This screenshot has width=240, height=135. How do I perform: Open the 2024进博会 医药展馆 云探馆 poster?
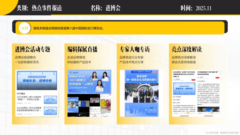[x=89, y=82]
